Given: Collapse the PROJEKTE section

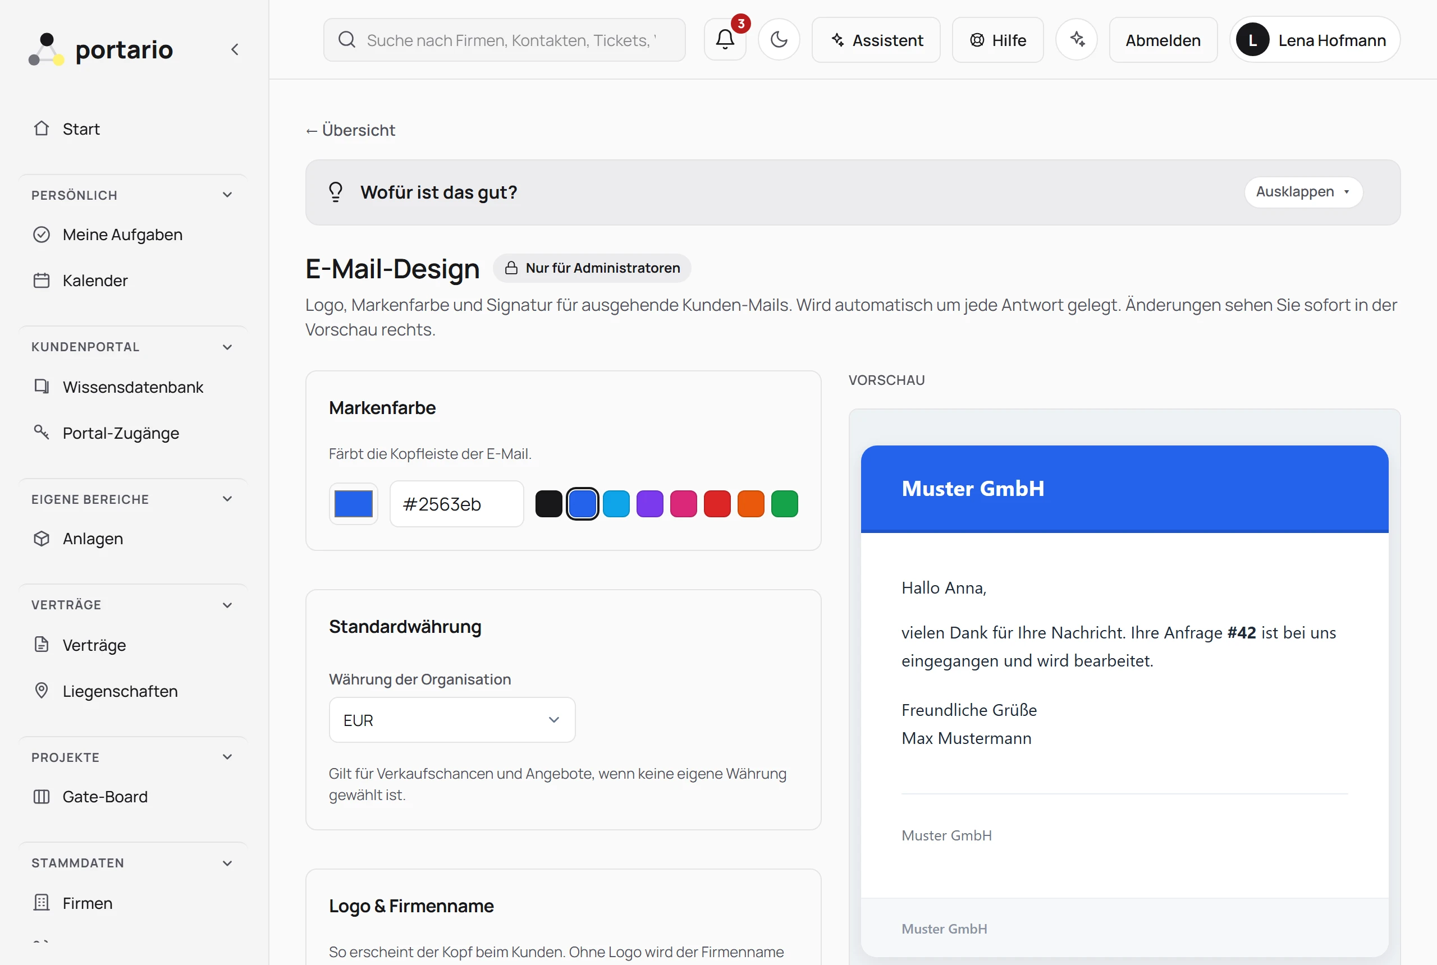Looking at the screenshot, I should click(x=227, y=757).
